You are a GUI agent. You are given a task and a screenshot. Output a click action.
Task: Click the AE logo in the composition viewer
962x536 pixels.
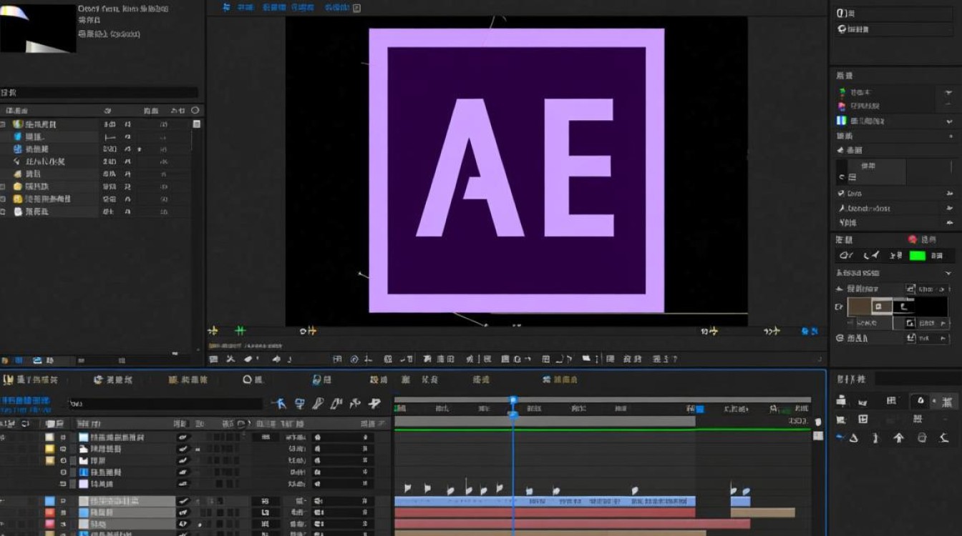(x=516, y=170)
